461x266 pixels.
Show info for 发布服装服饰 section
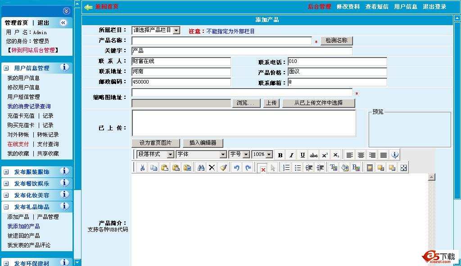[x=65, y=171]
